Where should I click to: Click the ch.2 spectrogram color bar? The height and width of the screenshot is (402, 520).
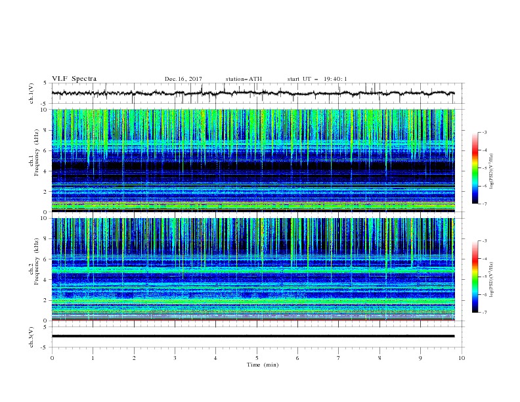click(475, 277)
